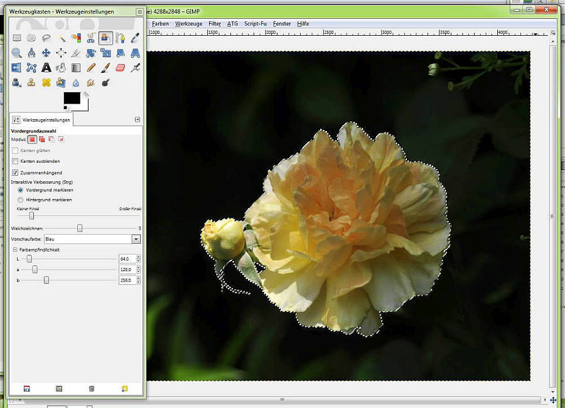Click the Zoom magnifier tool
Image resolution: width=565 pixels, height=408 pixels.
click(17, 53)
